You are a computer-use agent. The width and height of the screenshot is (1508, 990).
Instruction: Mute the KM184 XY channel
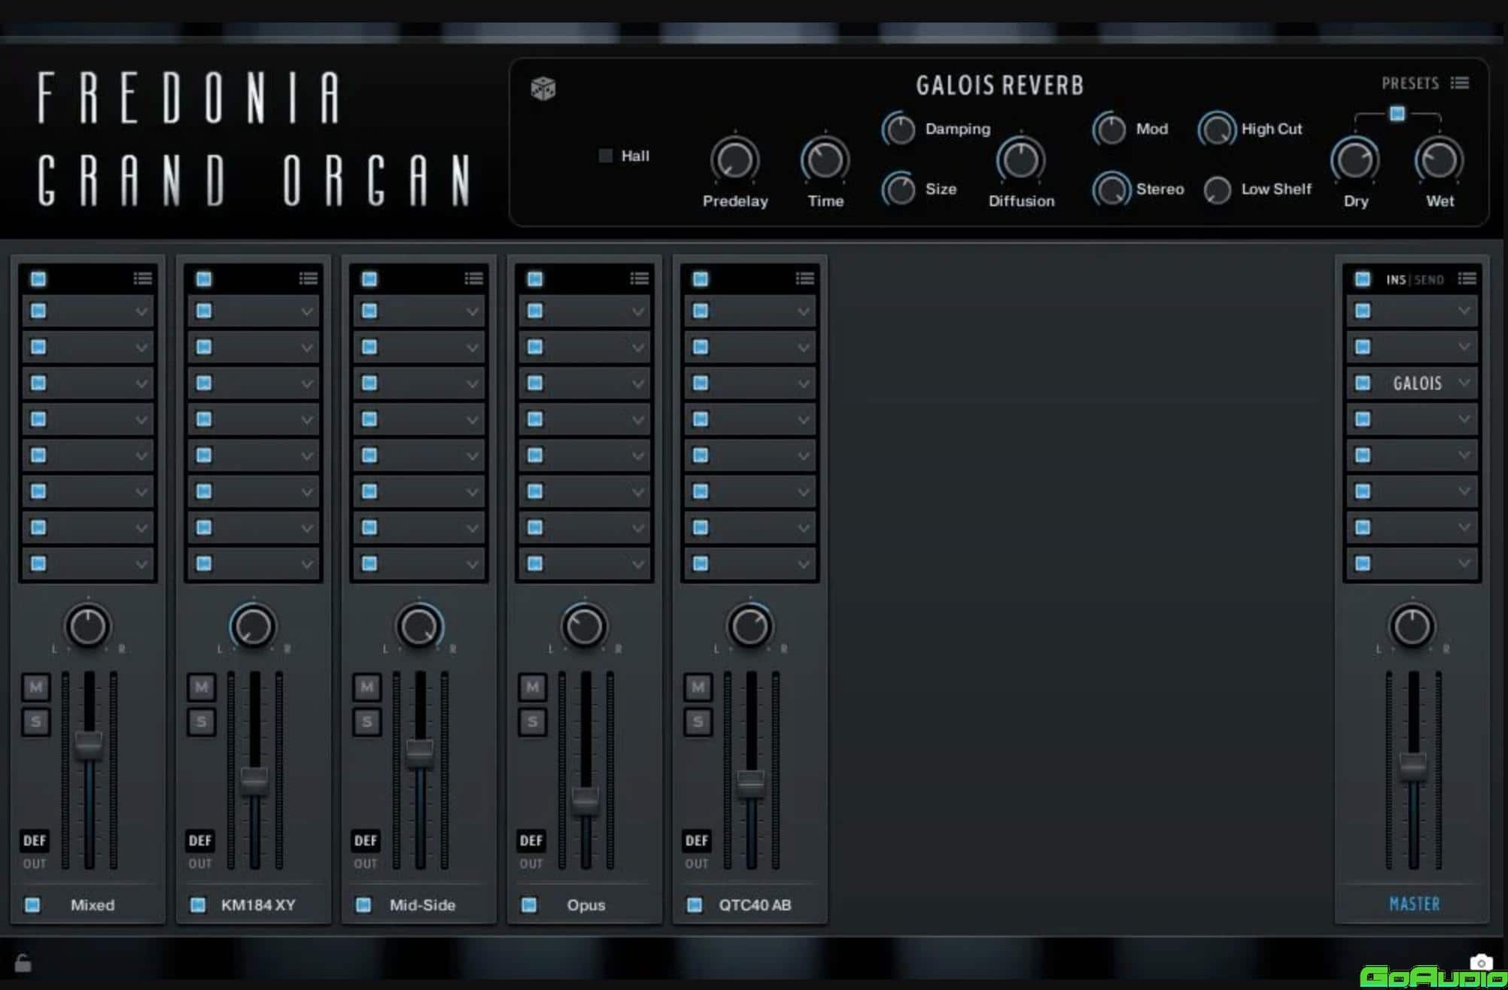[x=201, y=686]
